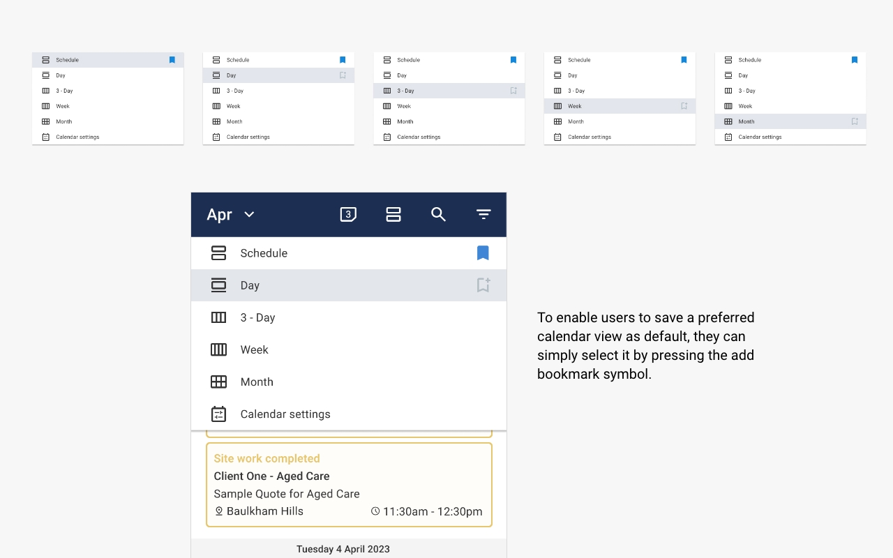The width and height of the screenshot is (893, 558).
Task: Expand the Apr month dropdown chevron
Action: [x=249, y=215]
